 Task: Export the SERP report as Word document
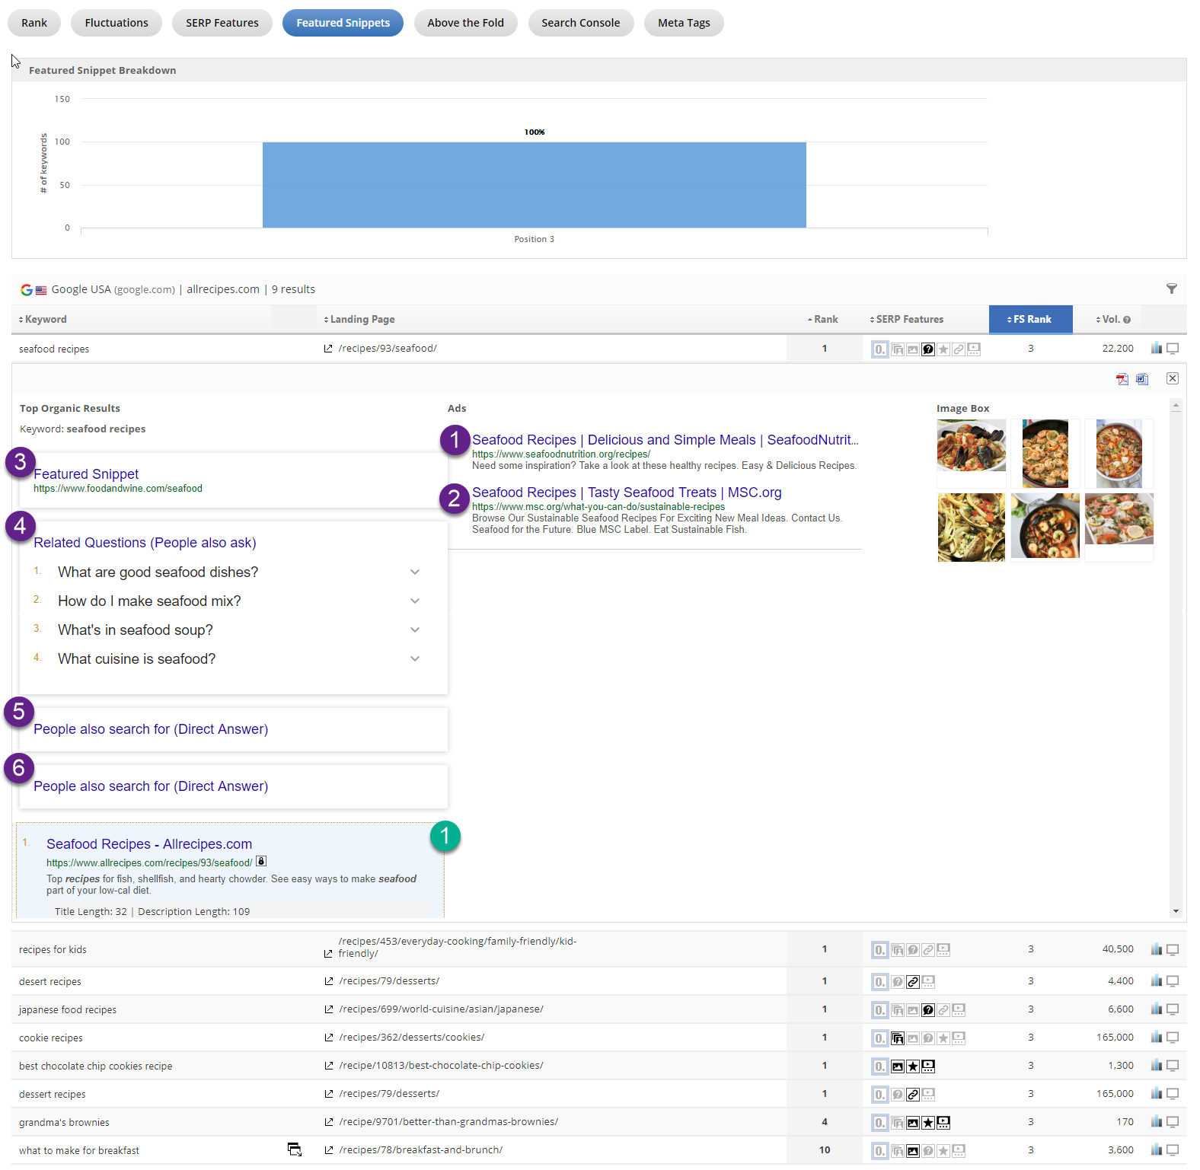(x=1141, y=379)
